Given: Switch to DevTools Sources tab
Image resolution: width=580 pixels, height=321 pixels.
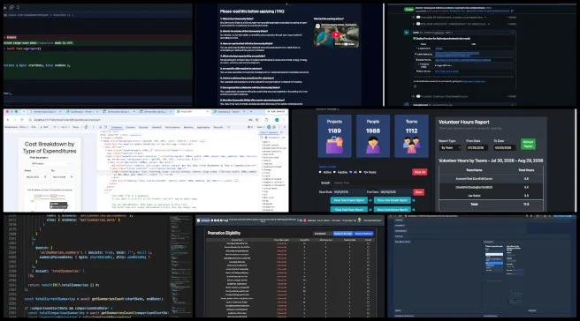Looking at the screenshot, I should point(143,127).
